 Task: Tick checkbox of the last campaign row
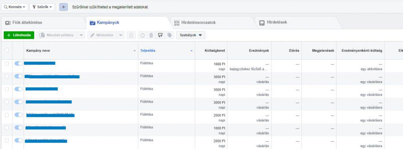[7, 140]
